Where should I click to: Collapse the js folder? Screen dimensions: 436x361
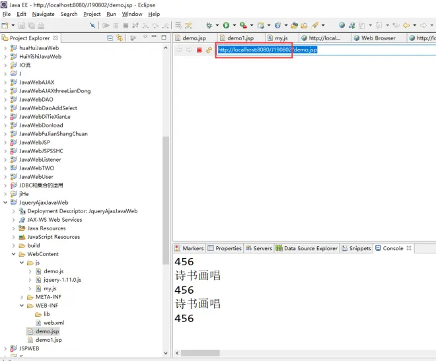coord(22,263)
